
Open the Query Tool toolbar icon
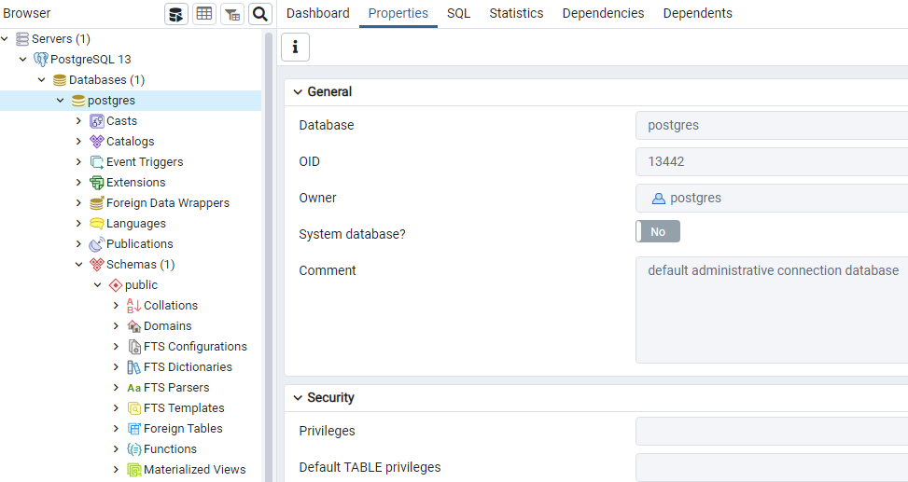[176, 14]
